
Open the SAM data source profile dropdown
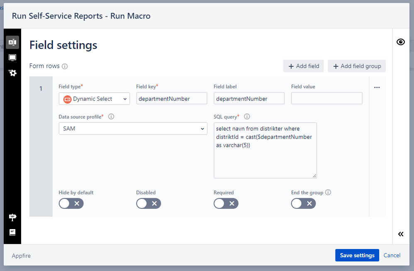tap(133, 129)
